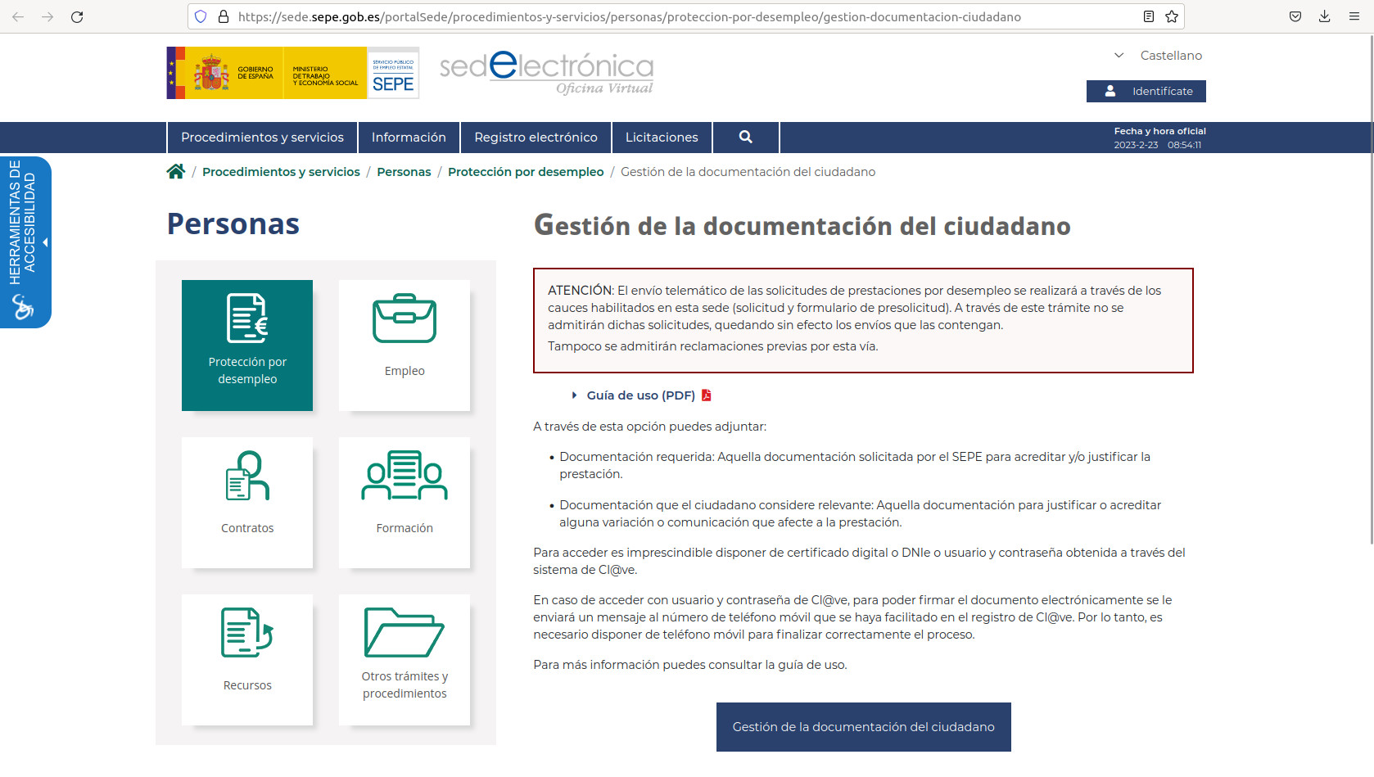Click the browser back arrow

tap(18, 16)
